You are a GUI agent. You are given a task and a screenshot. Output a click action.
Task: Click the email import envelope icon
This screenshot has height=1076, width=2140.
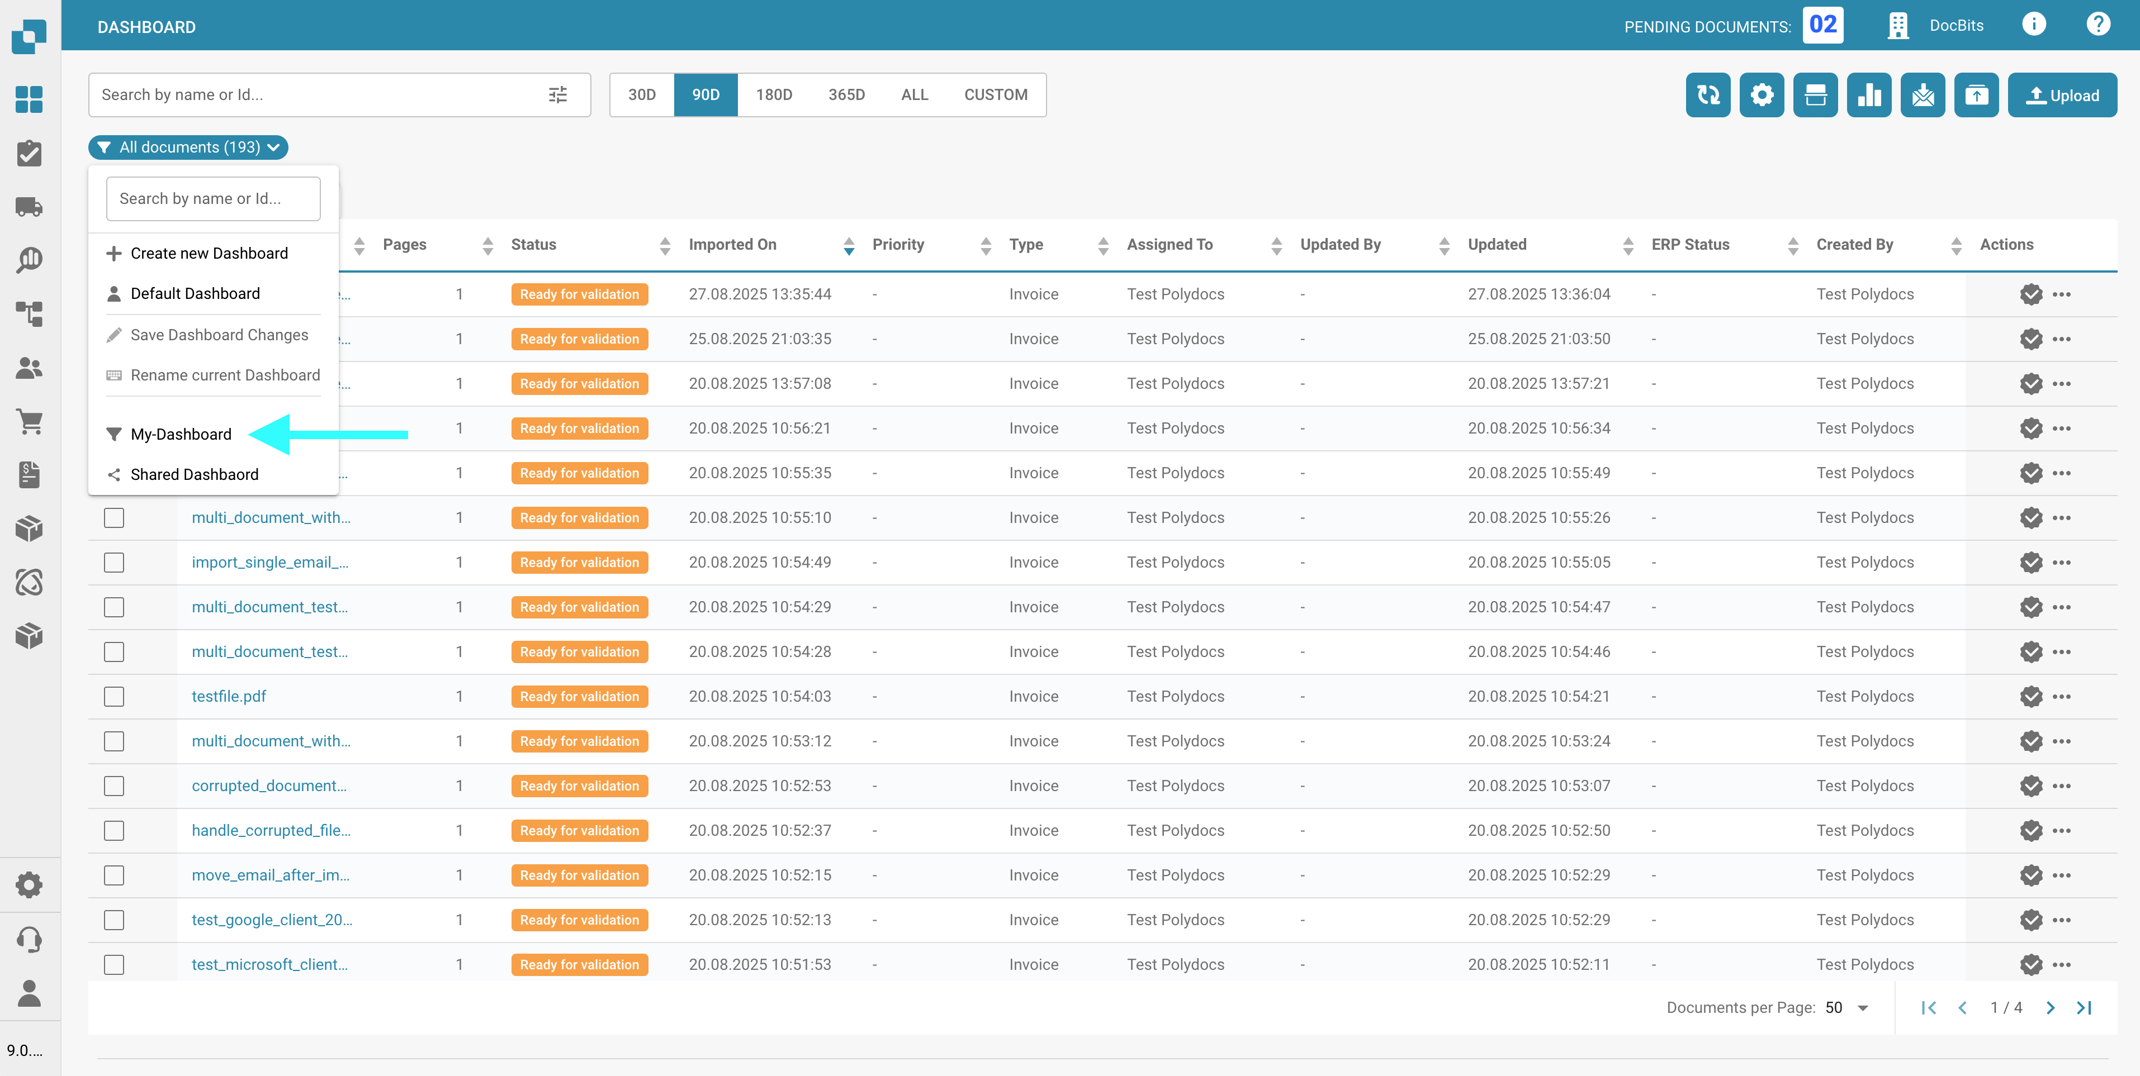1923,96
